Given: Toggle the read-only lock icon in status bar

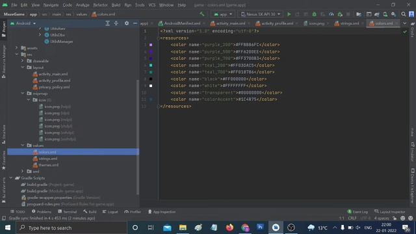Looking at the screenshot, I should click(395, 218).
